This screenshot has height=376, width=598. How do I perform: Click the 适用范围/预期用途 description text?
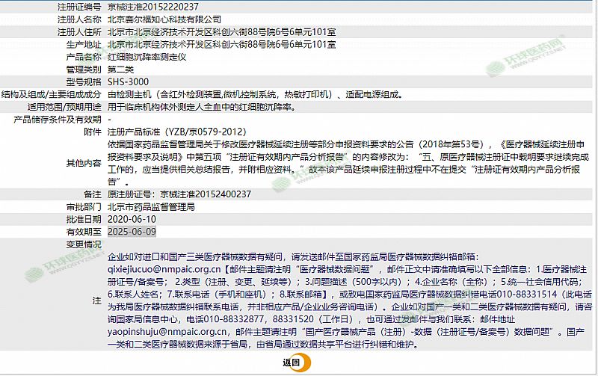[202, 107]
